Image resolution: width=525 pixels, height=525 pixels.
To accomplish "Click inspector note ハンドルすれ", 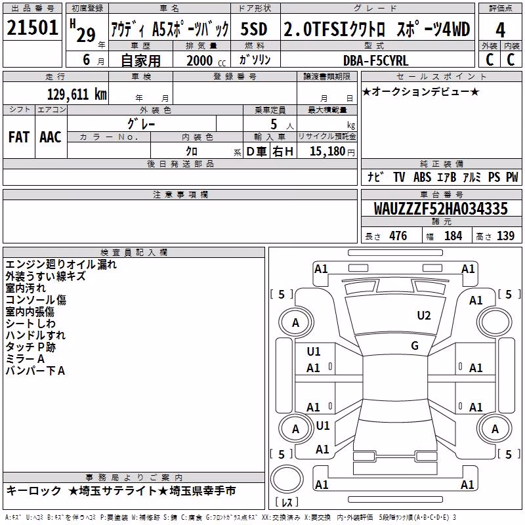I will pyautogui.click(x=35, y=335).
